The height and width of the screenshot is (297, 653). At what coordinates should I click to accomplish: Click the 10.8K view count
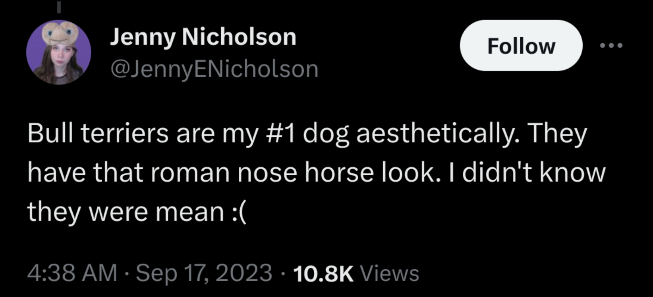pos(323,273)
